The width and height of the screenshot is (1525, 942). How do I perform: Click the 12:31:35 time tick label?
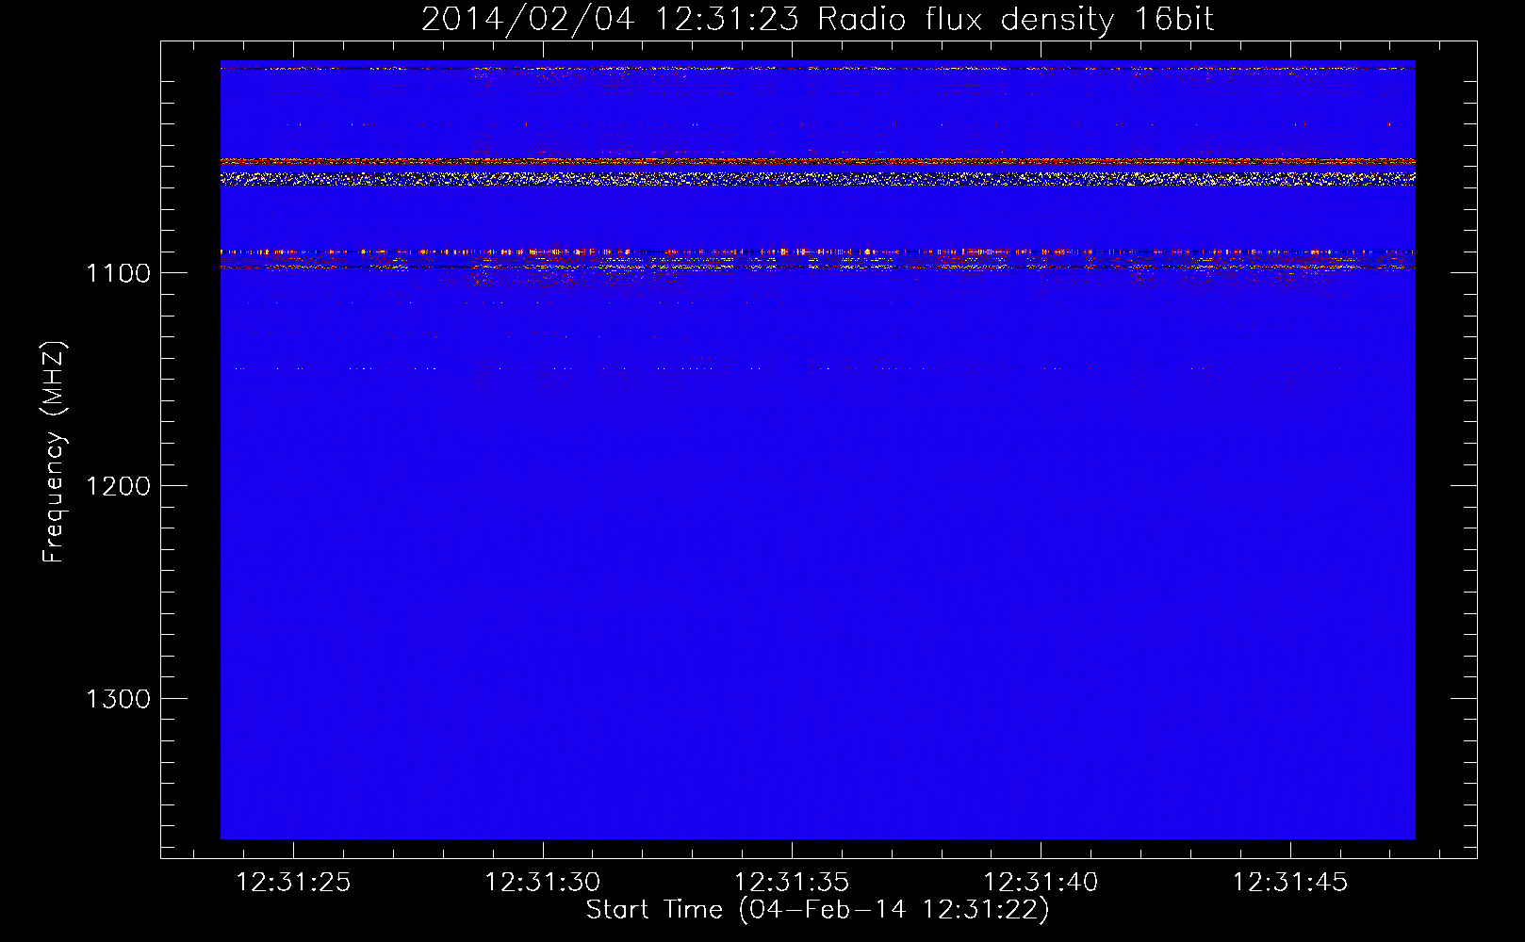tap(792, 883)
